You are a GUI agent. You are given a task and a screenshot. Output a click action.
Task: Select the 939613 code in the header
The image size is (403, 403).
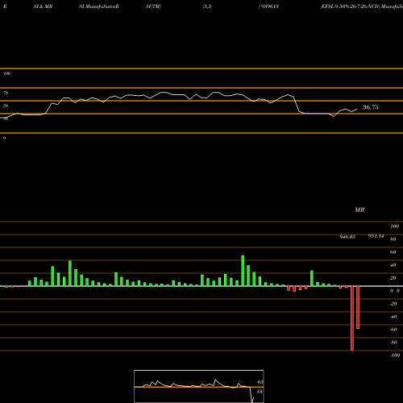(x=270, y=6)
